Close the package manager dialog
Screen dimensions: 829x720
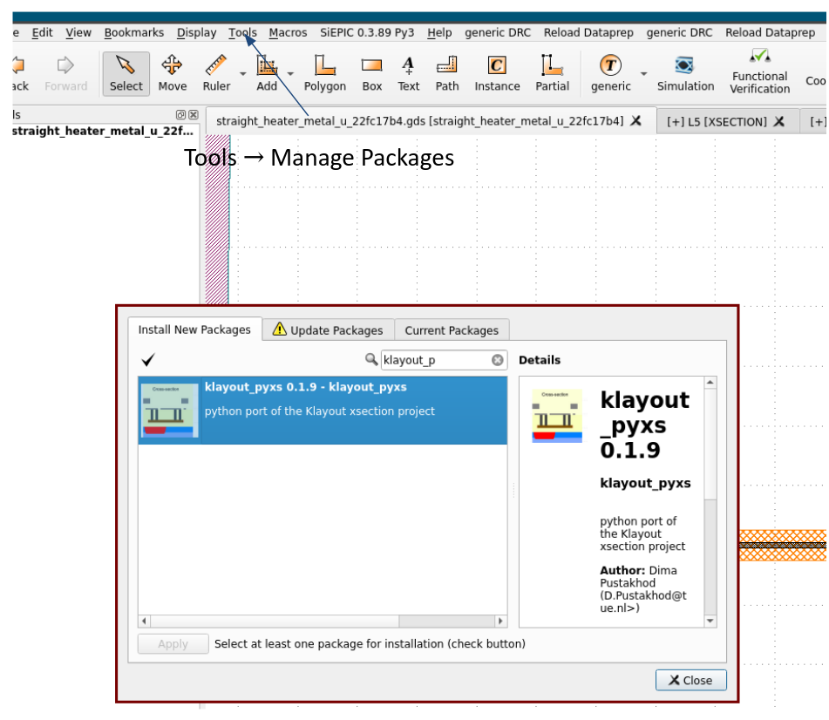click(691, 681)
